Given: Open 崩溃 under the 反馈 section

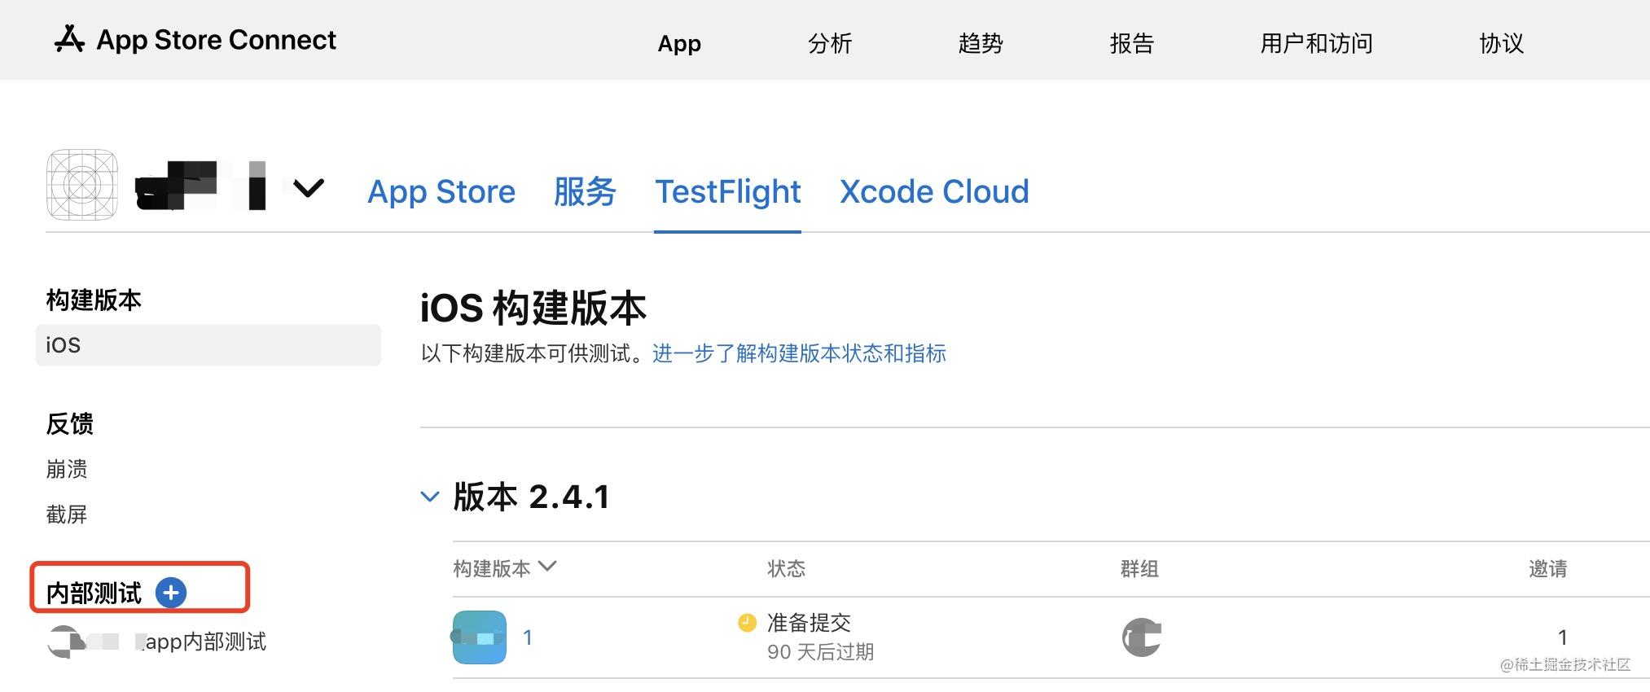Looking at the screenshot, I should tap(67, 469).
